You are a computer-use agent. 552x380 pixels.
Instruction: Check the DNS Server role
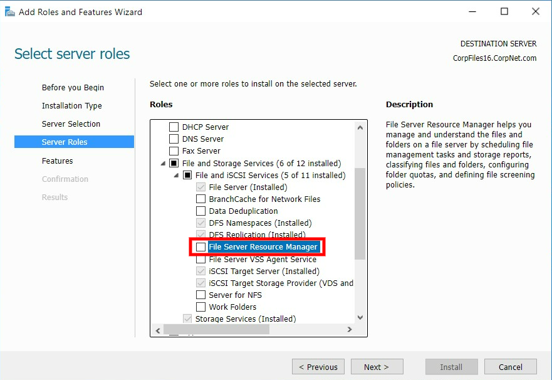(x=174, y=139)
